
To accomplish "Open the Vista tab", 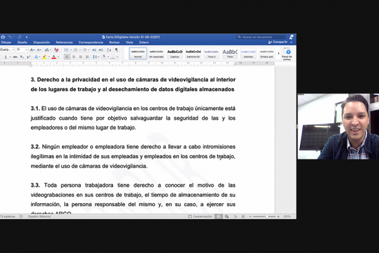I will coord(129,42).
